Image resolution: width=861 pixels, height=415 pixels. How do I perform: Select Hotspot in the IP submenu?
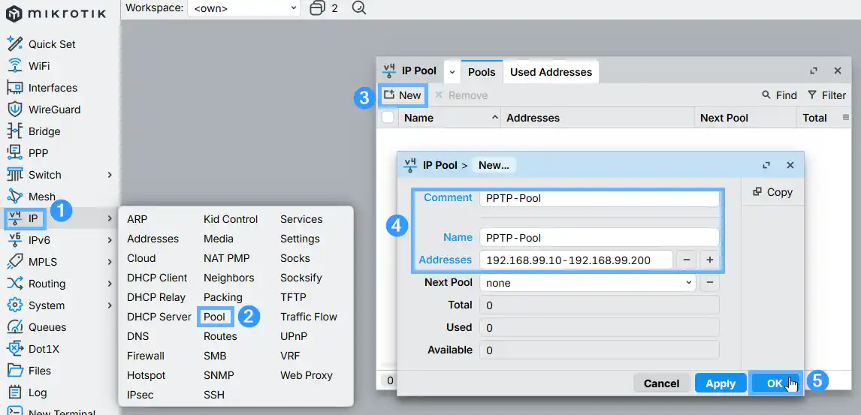[146, 375]
